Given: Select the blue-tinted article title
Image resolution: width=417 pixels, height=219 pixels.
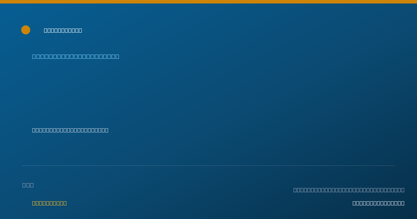Looking at the screenshot, I should click(x=76, y=56).
